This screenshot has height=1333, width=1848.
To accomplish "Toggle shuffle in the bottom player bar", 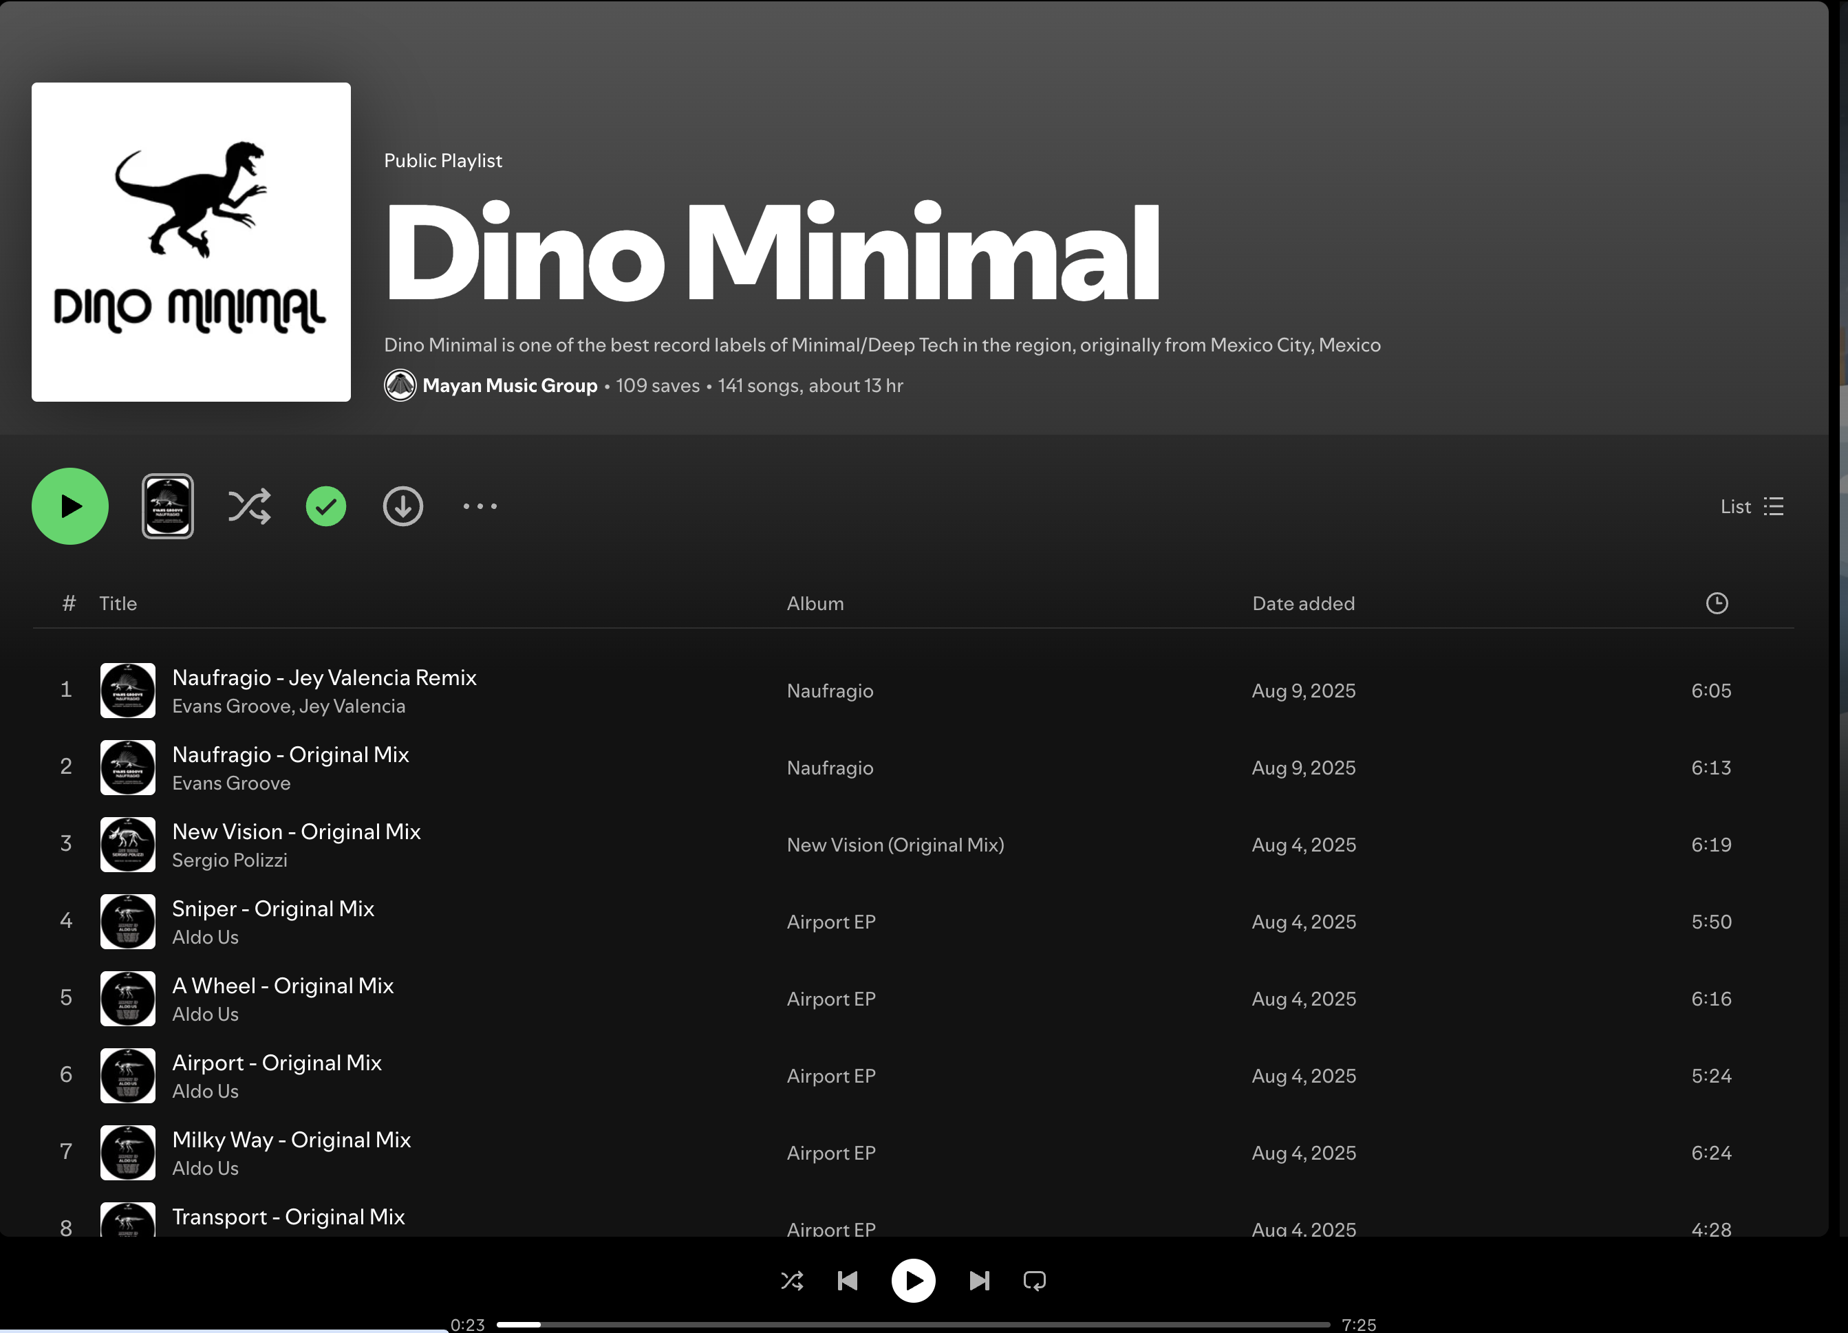I will (x=792, y=1281).
